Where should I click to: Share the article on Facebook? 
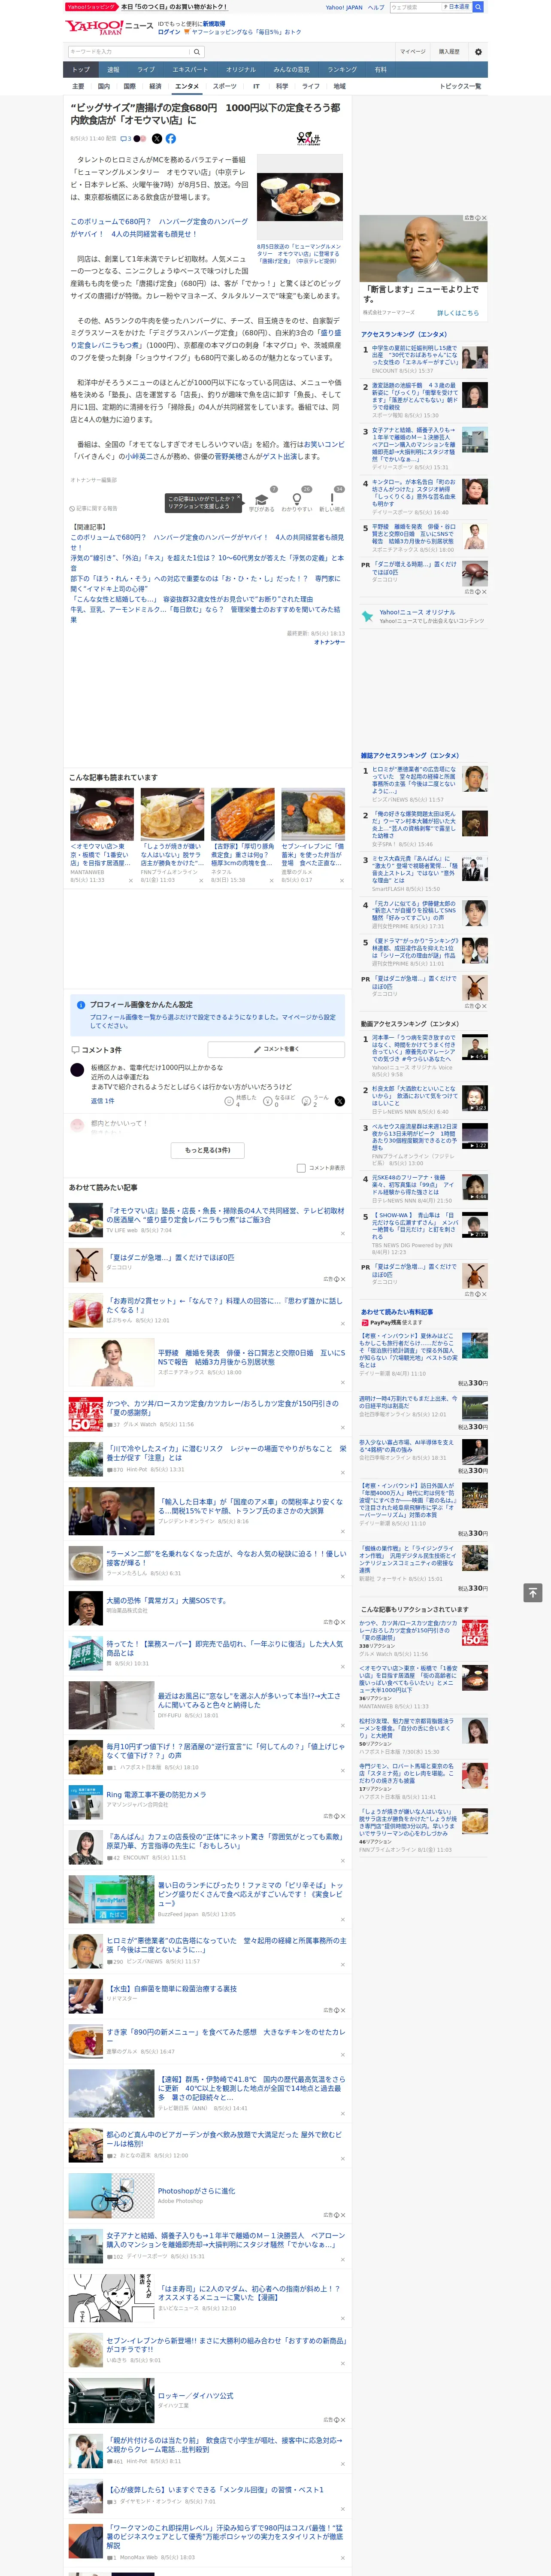click(170, 139)
